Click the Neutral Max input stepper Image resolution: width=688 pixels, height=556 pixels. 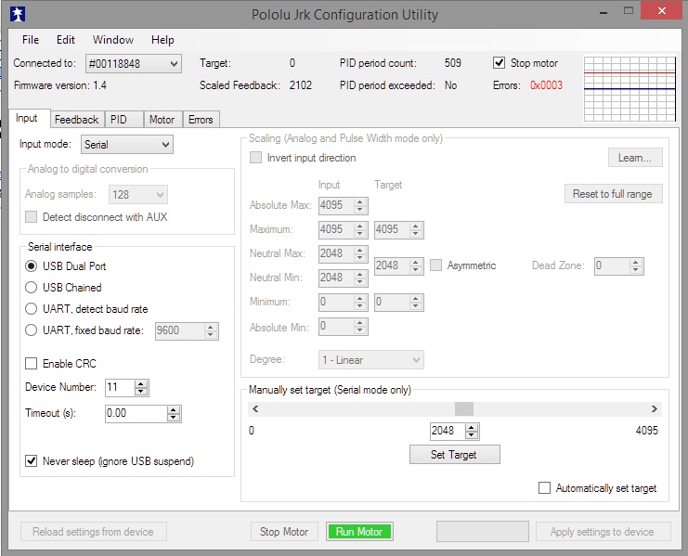[360, 253]
